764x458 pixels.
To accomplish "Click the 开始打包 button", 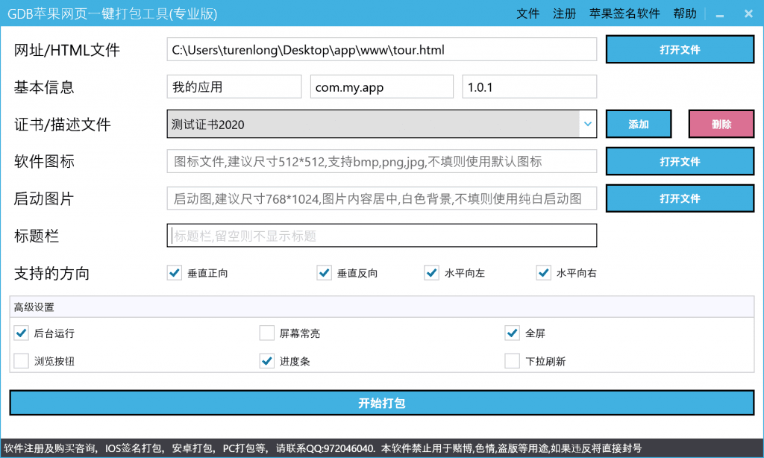I will tap(381, 403).
